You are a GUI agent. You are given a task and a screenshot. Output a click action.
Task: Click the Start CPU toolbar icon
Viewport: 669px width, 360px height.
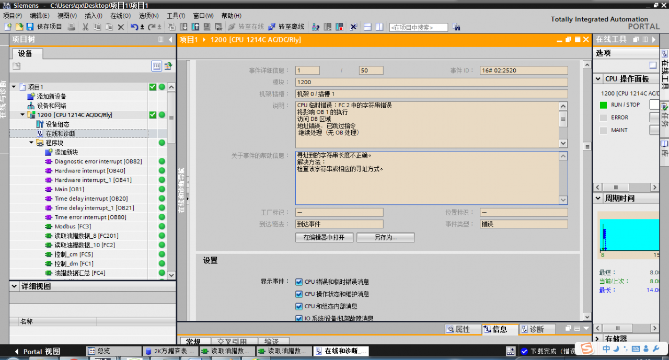point(327,27)
